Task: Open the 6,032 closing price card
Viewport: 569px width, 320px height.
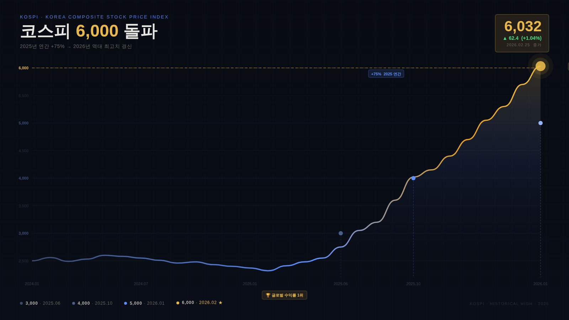Action: click(522, 33)
